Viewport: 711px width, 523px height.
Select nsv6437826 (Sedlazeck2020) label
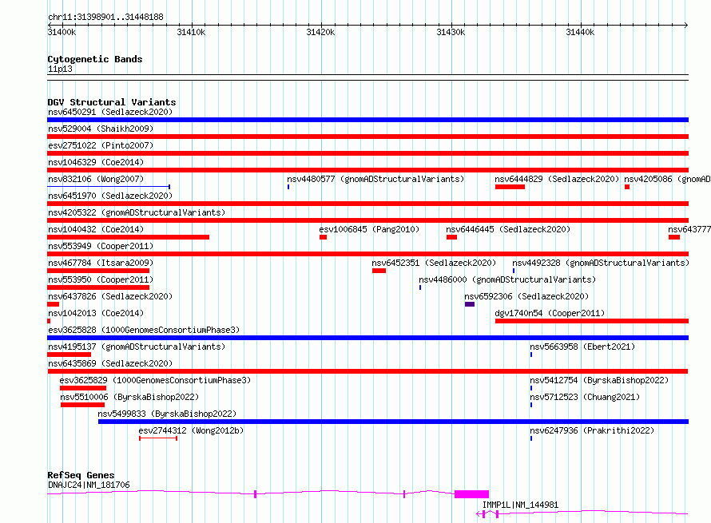(110, 296)
